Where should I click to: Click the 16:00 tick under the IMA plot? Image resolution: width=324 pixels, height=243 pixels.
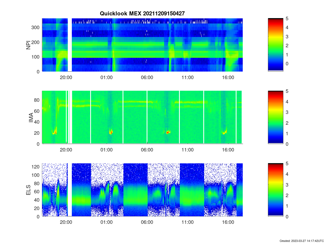pos(228,150)
